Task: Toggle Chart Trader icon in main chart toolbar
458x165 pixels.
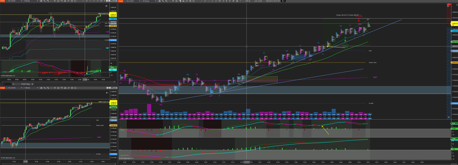Action: [180, 2]
